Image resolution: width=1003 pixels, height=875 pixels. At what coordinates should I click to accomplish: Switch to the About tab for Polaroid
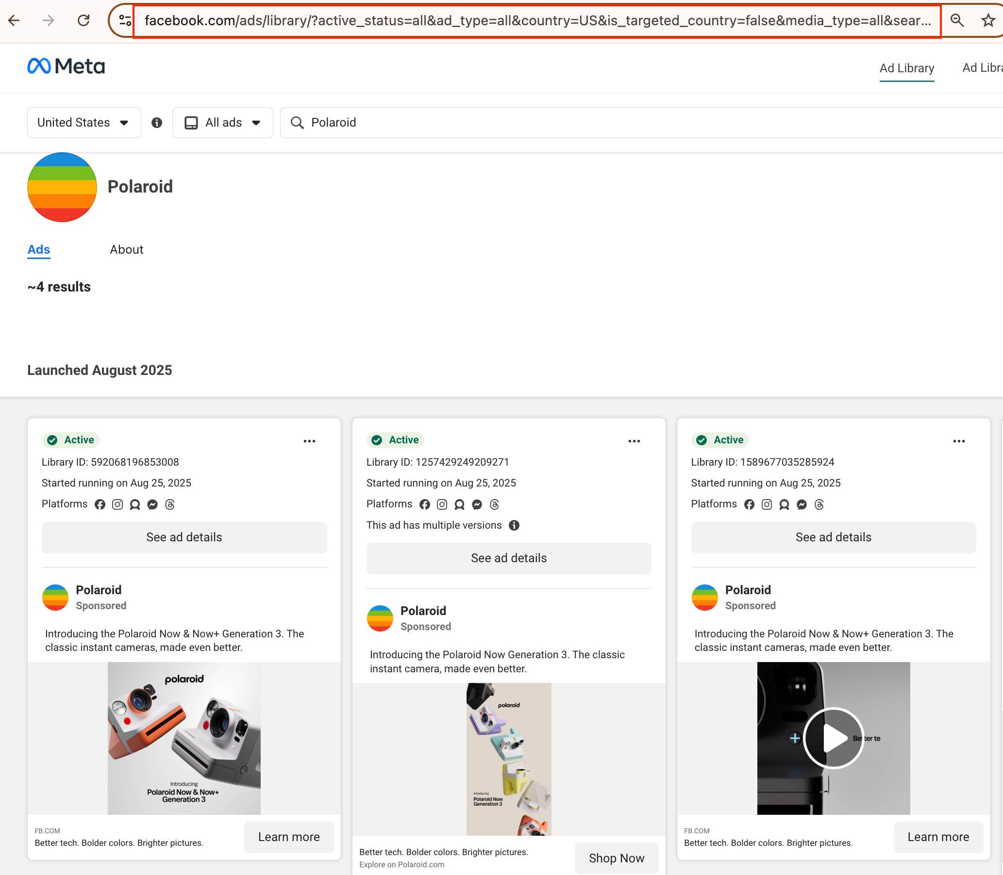(x=126, y=249)
